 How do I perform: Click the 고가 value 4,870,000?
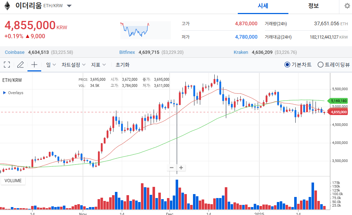pos(246,23)
